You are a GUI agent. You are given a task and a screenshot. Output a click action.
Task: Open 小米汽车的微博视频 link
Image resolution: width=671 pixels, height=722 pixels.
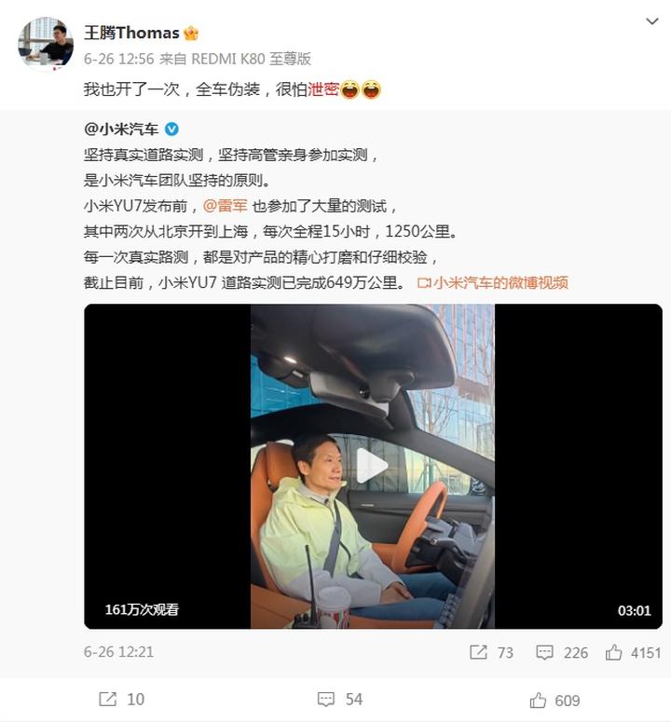(x=492, y=282)
